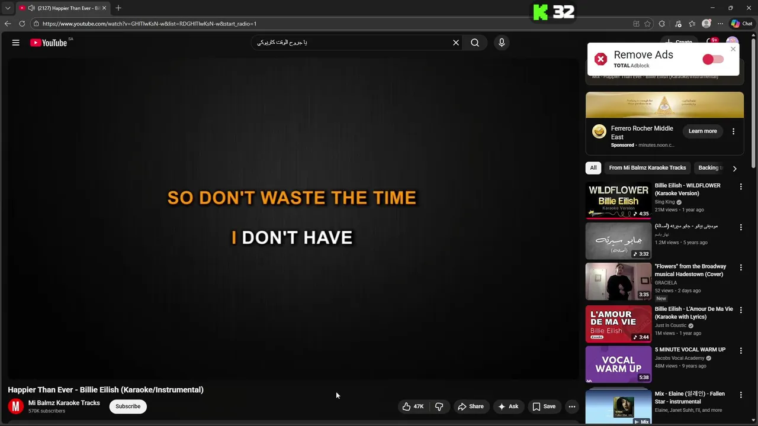
Task: Open browser profile avatar icon
Action: [x=706, y=24]
